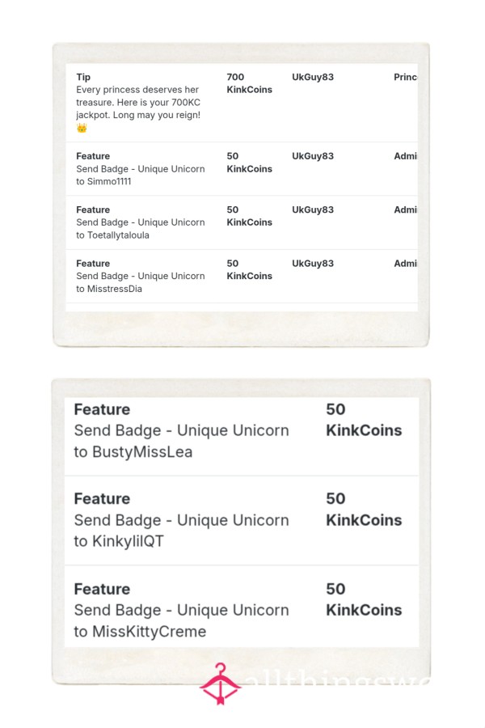Click the 50 KinkCoins amount for MissKittyCreme

tap(364, 599)
